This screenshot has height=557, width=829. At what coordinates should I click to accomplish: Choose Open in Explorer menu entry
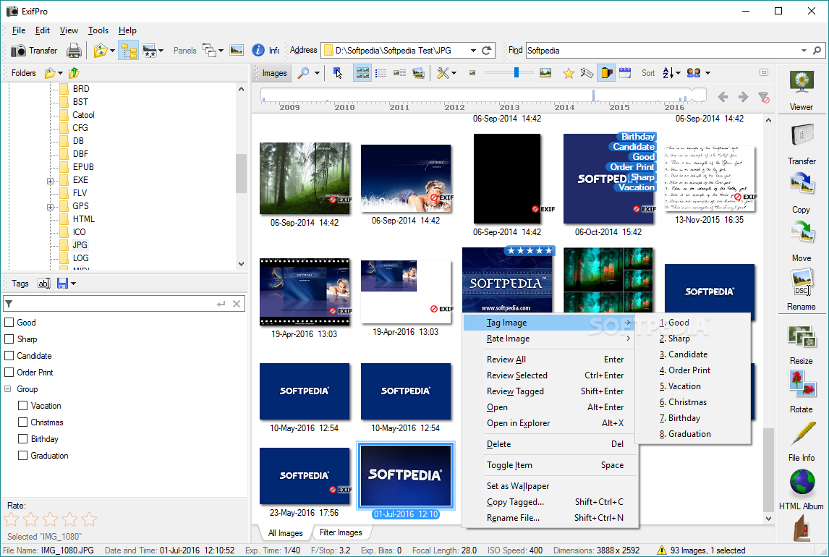(x=550, y=422)
